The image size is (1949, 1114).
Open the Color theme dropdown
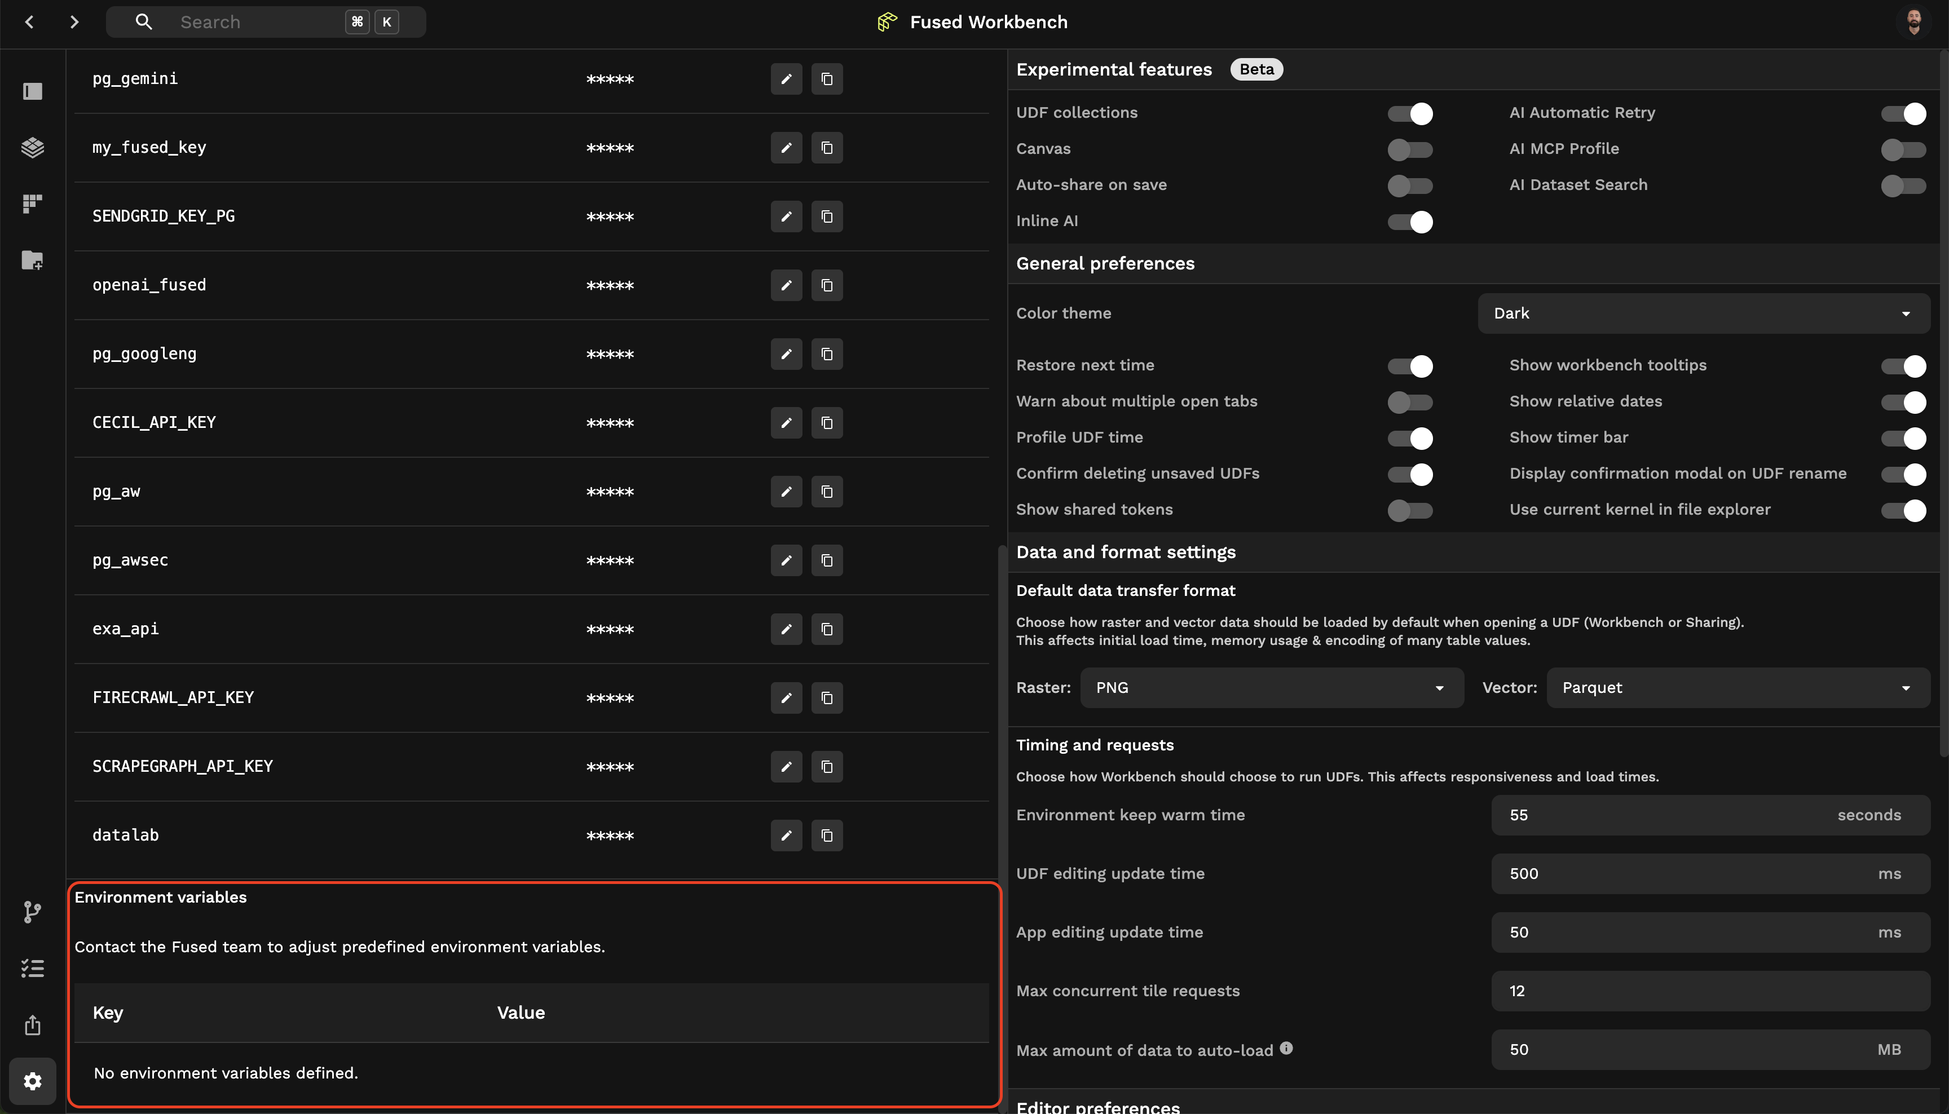pos(1703,313)
